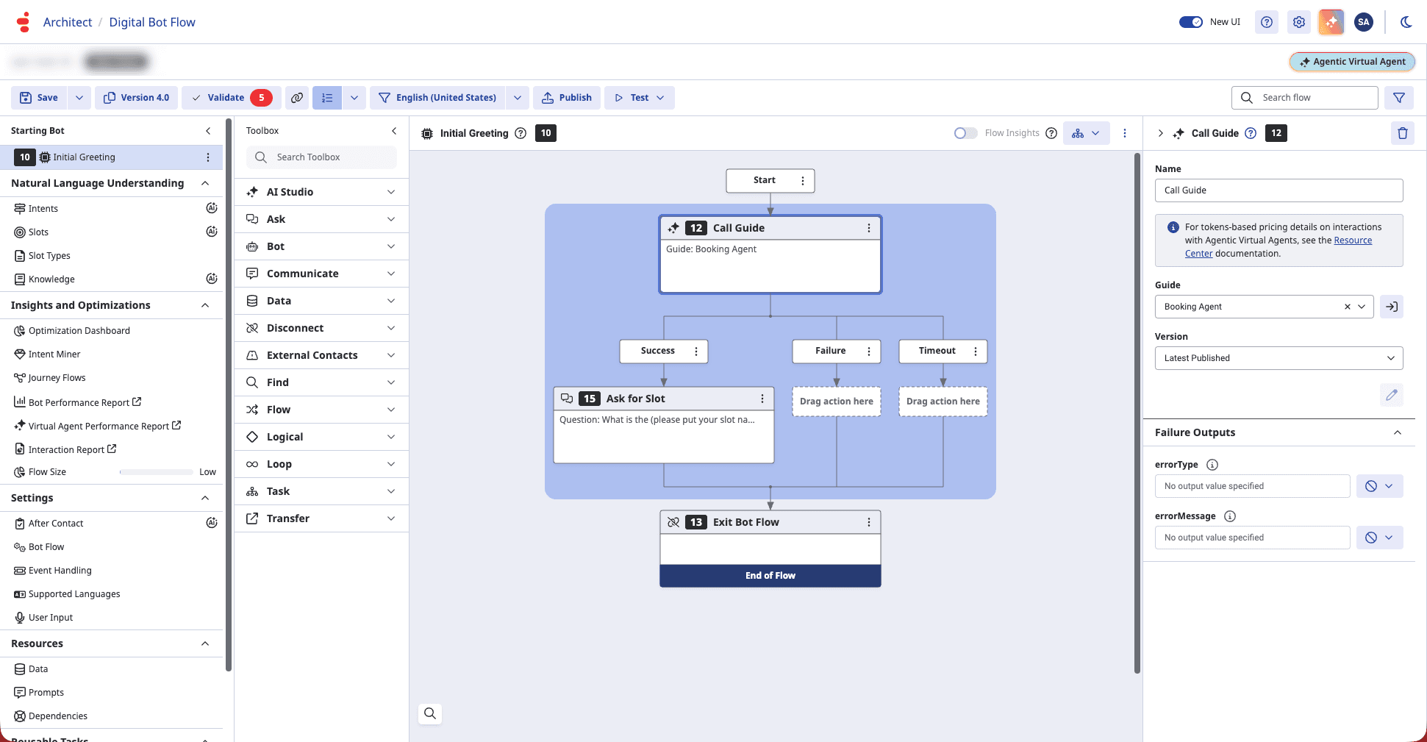Expand the AI Studio toolbox category
1427x742 pixels.
tap(321, 192)
